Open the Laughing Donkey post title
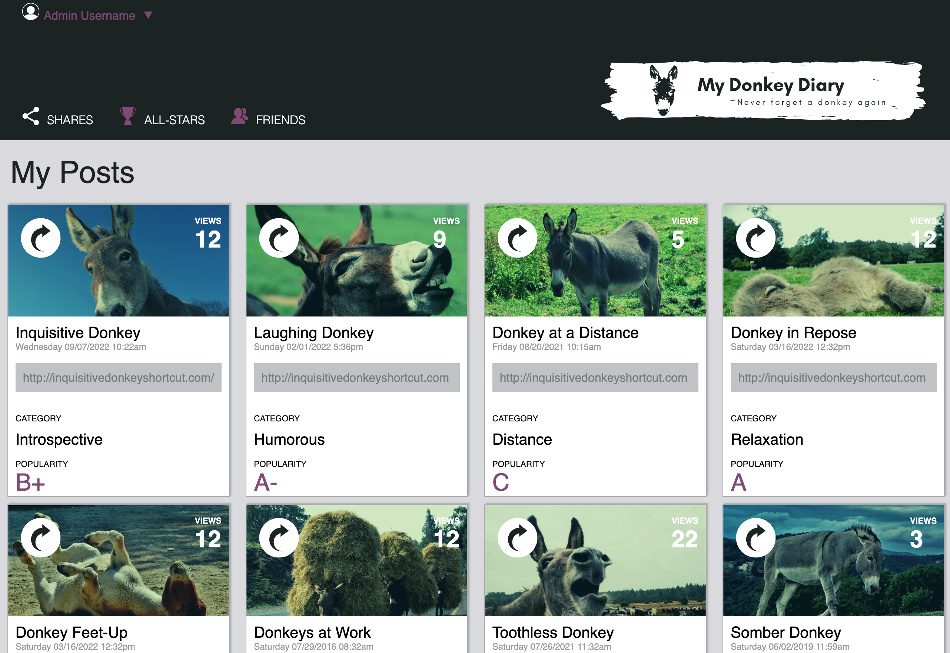The image size is (950, 653). (314, 333)
